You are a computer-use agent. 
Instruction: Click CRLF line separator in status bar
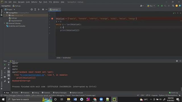pos(142,95)
